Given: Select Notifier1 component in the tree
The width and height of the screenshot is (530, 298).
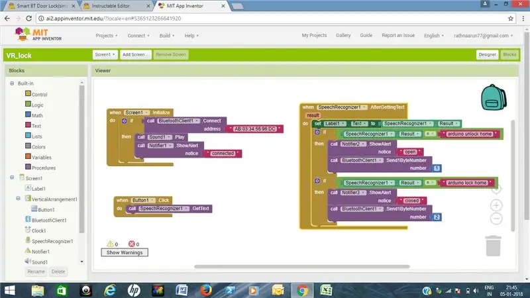Looking at the screenshot, I should [37, 252].
